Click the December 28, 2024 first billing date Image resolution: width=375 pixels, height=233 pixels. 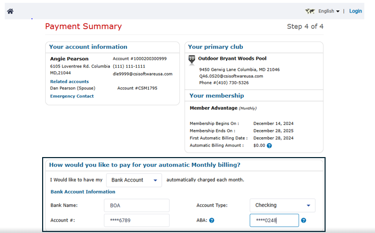274,138
